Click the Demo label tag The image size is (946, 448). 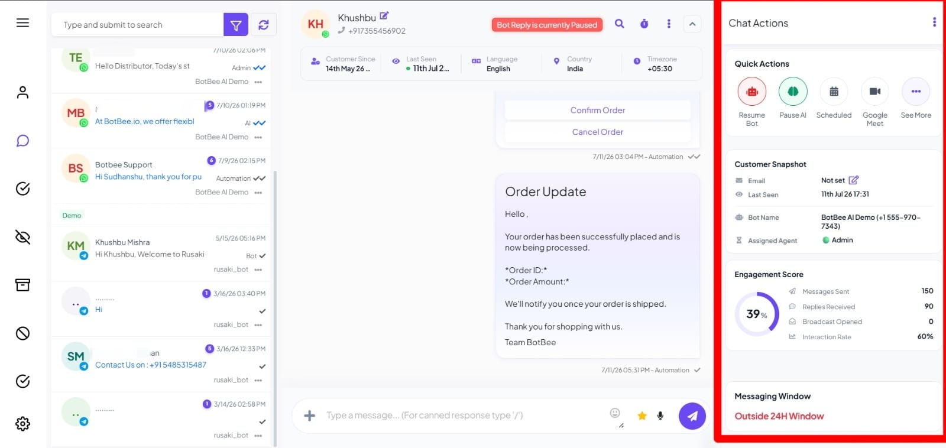[72, 216]
